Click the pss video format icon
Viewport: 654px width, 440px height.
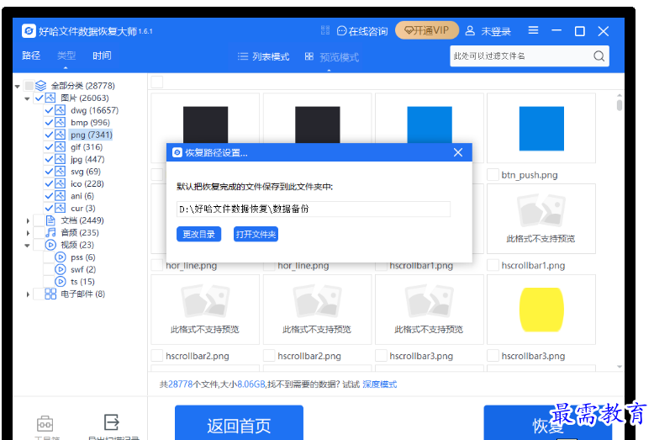pos(61,257)
